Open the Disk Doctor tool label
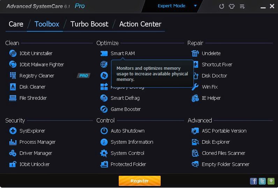Viewport: 278px width, 188px height. click(214, 76)
